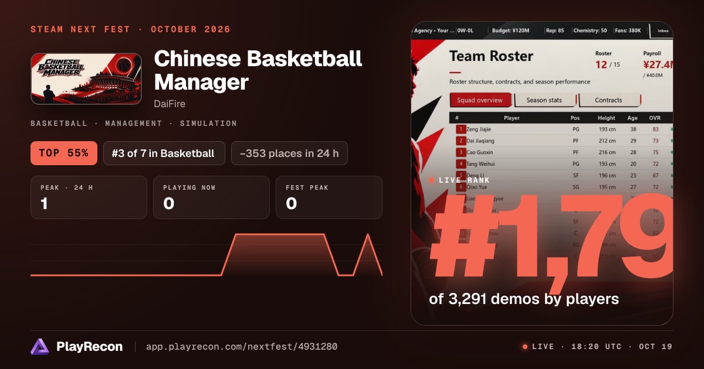The width and height of the screenshot is (704, 369).
Task: Click the PlayRecon purple triangle logo
Action: tap(39, 347)
